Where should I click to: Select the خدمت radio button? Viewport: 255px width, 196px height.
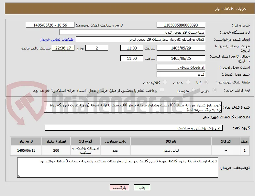188,82
